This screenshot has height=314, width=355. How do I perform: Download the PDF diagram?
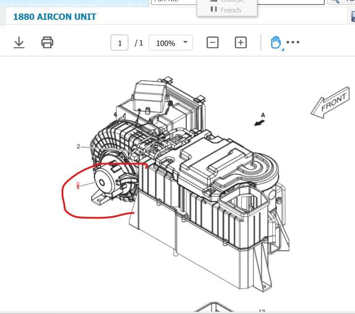19,42
